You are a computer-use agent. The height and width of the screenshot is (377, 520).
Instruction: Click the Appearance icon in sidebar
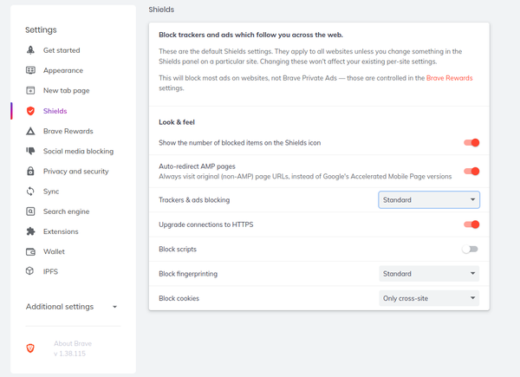[31, 70]
